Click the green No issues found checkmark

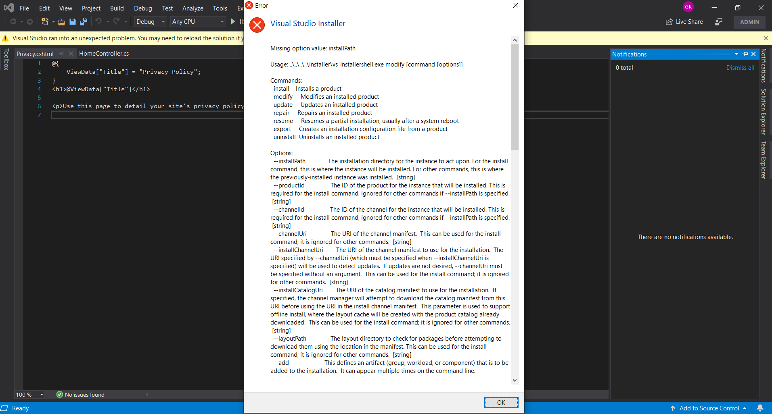coord(60,395)
